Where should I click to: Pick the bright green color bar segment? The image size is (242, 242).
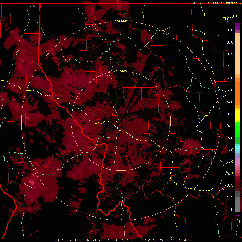[237, 130]
